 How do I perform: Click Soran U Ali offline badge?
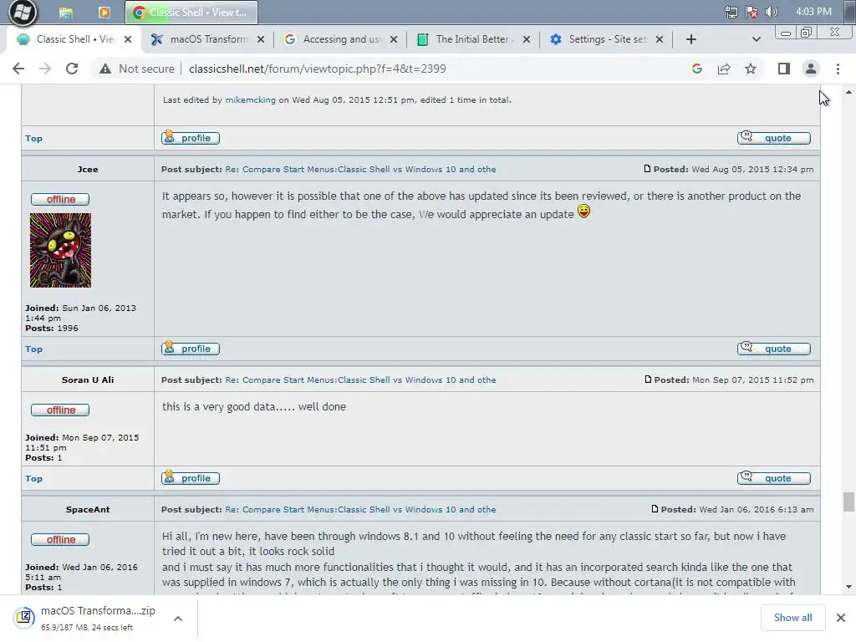[x=60, y=410]
